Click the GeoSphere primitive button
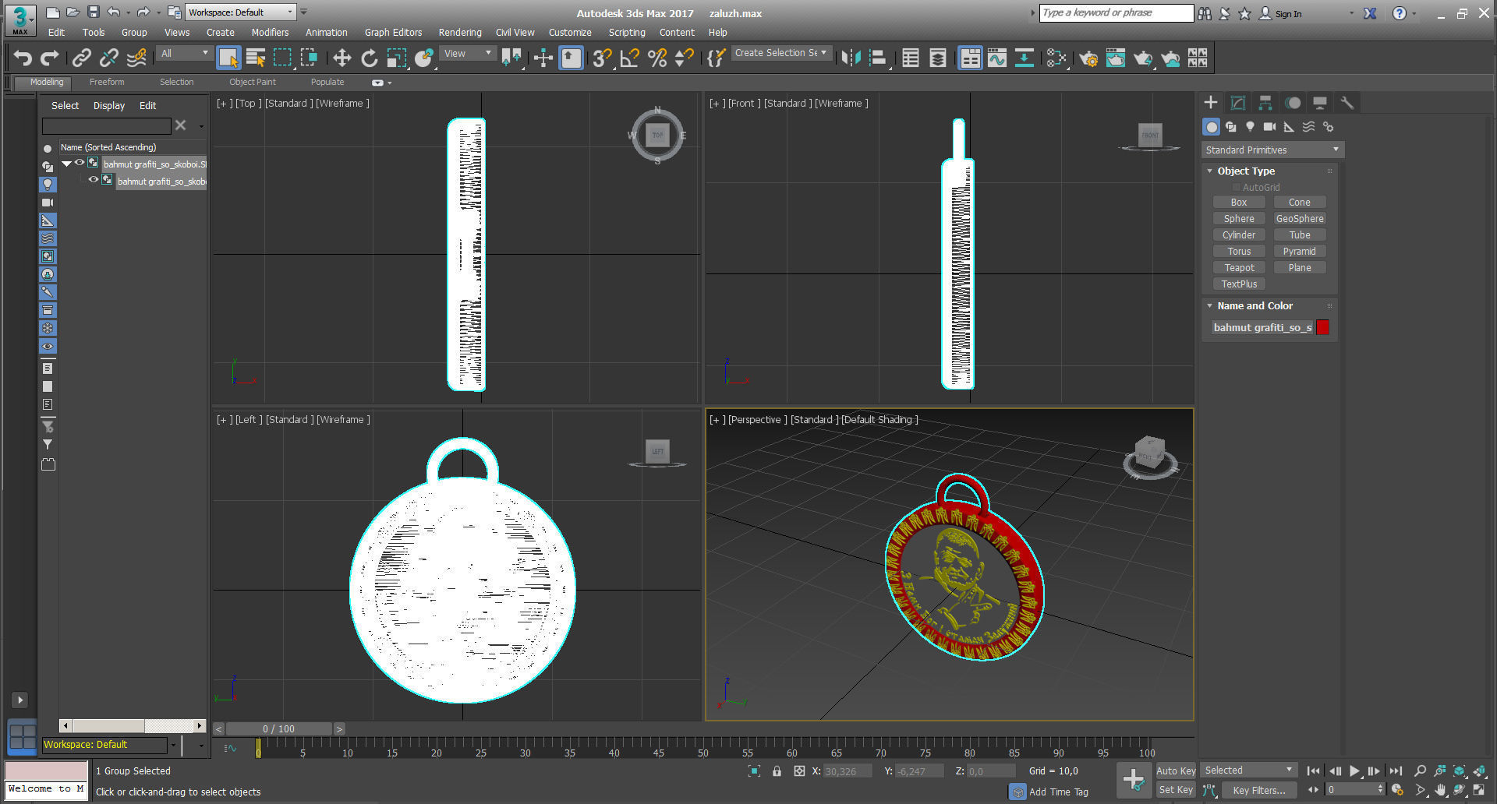This screenshot has height=804, width=1497. click(1300, 218)
